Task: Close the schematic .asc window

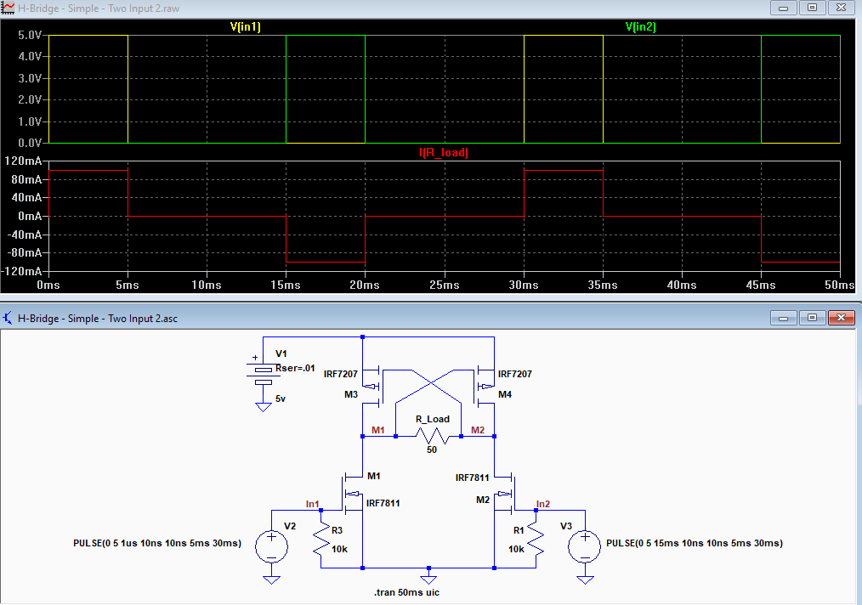Action: click(841, 317)
